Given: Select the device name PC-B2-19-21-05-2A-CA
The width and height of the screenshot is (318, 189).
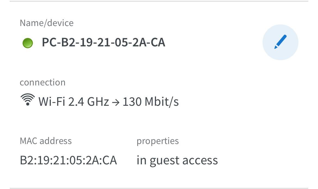Looking at the screenshot, I should pyautogui.click(x=103, y=43).
